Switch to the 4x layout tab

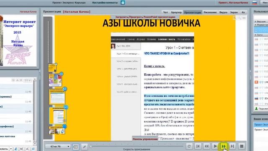pos(243,12)
